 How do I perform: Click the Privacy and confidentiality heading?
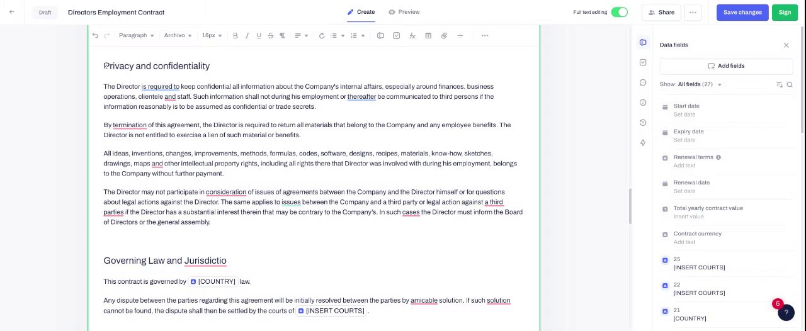click(x=157, y=66)
